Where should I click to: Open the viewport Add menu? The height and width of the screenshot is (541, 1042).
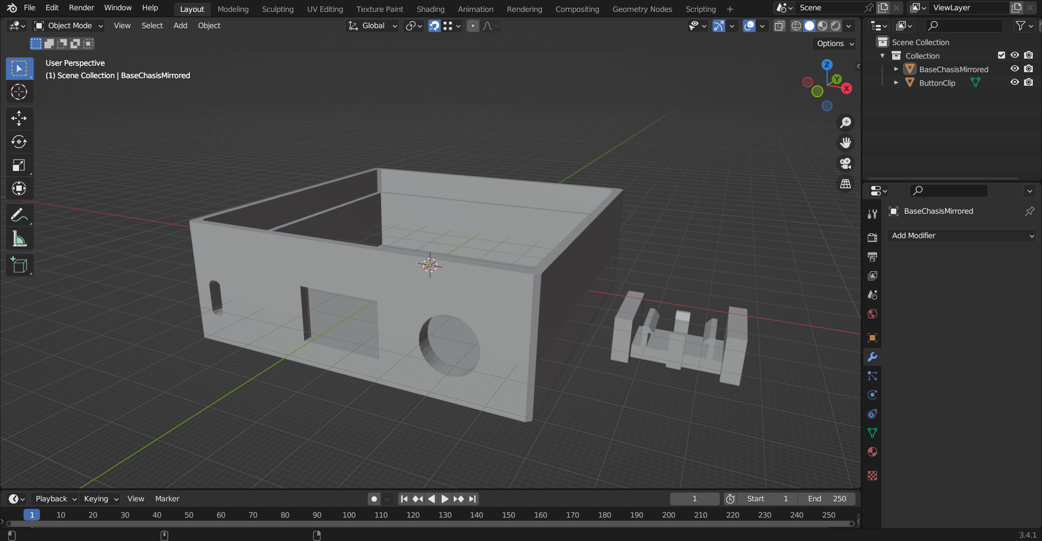[180, 26]
